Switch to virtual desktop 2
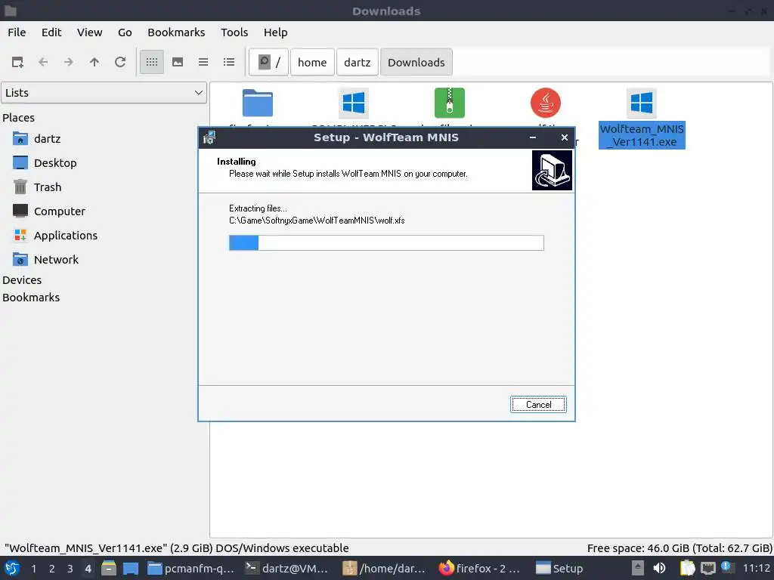Image resolution: width=774 pixels, height=580 pixels. [x=52, y=569]
